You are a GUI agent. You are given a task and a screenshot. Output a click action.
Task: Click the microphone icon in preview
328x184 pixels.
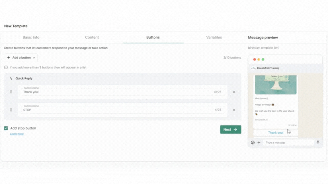[x=318, y=143]
